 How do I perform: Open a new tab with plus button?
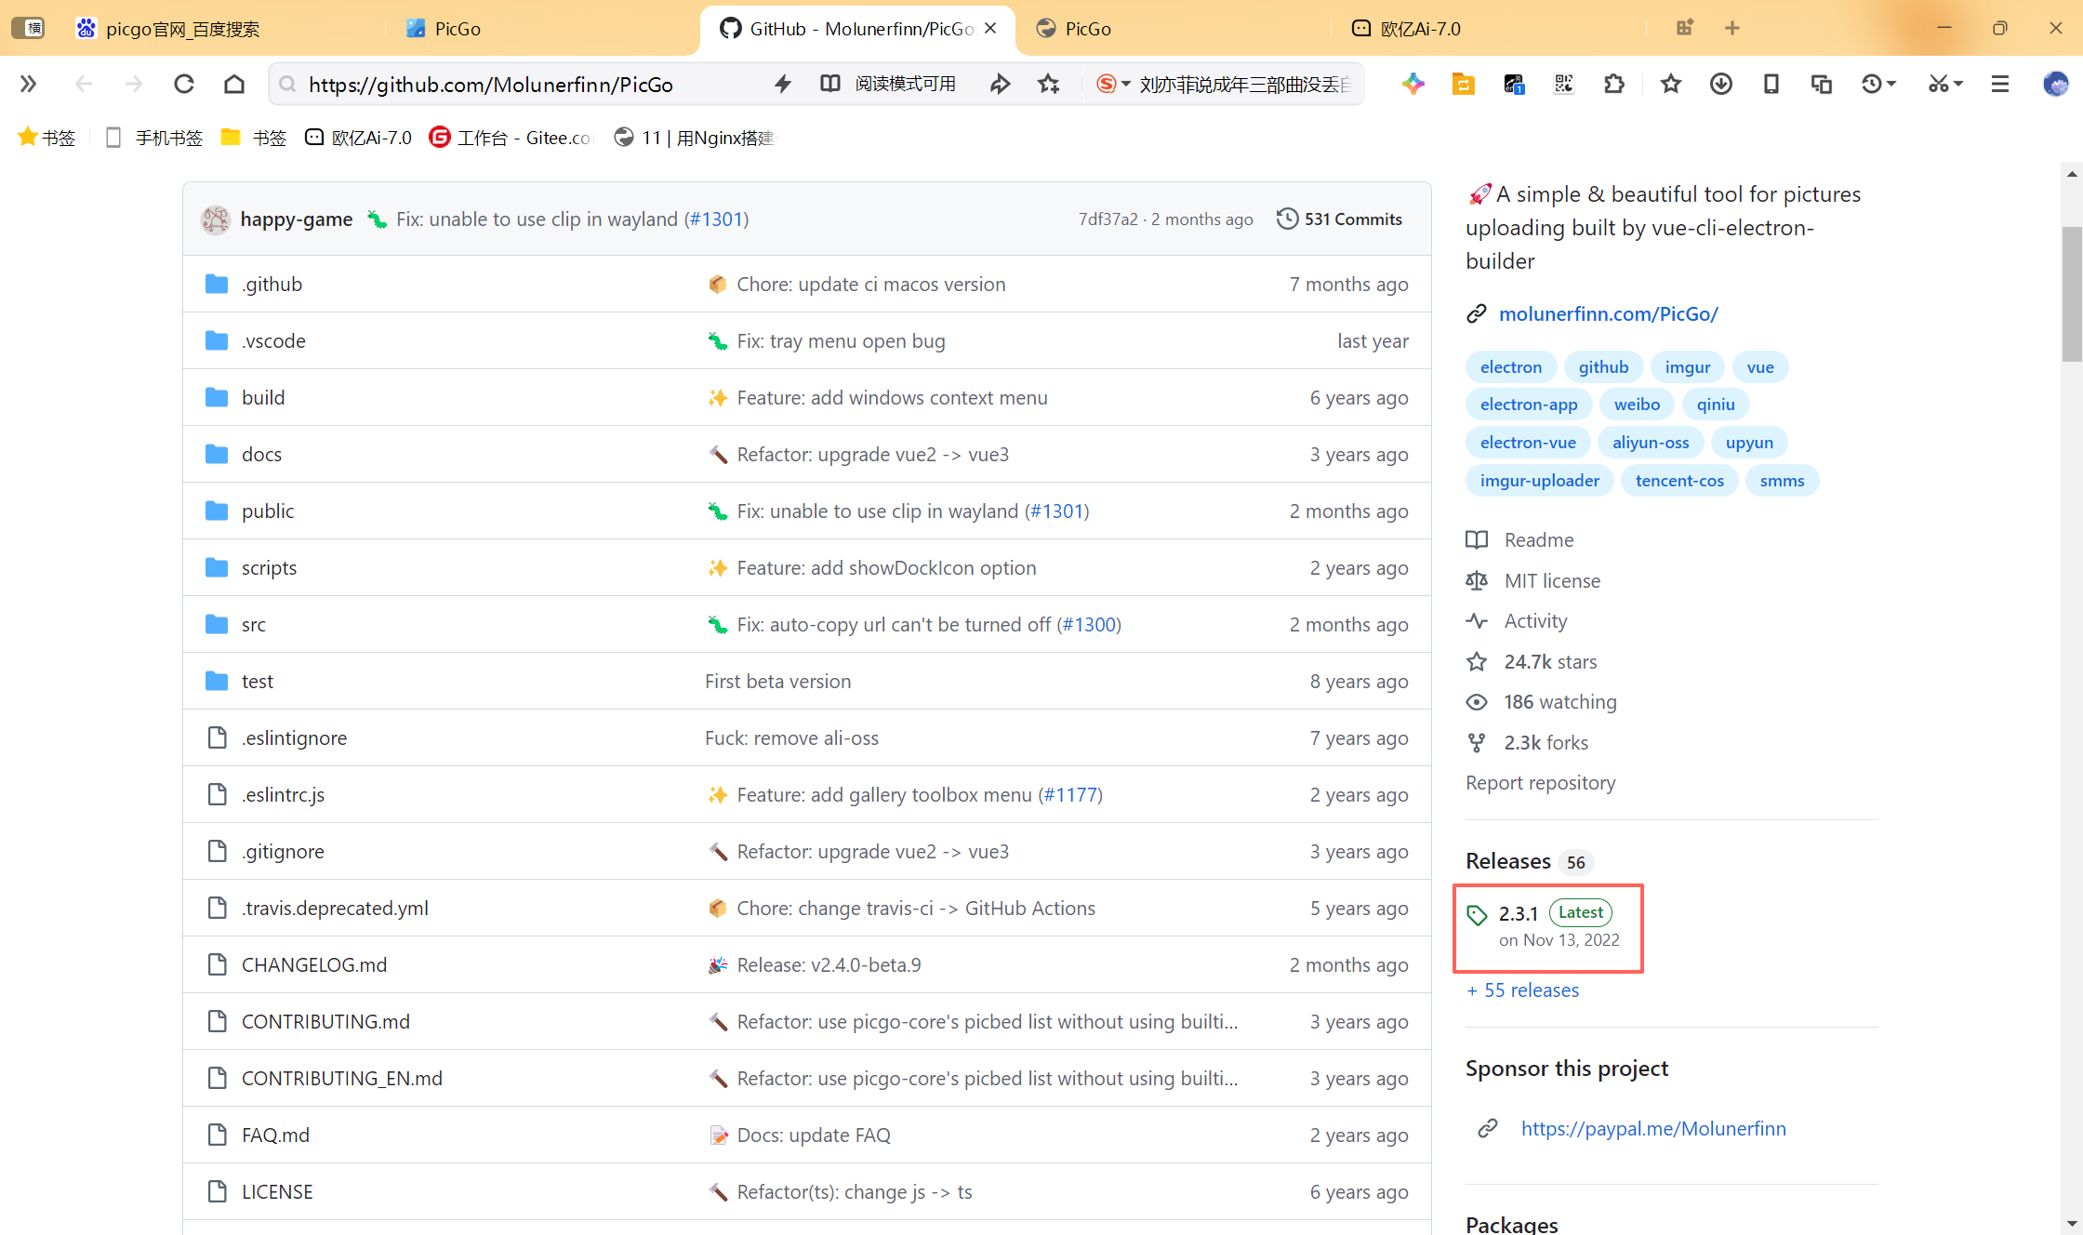pos(1732,28)
